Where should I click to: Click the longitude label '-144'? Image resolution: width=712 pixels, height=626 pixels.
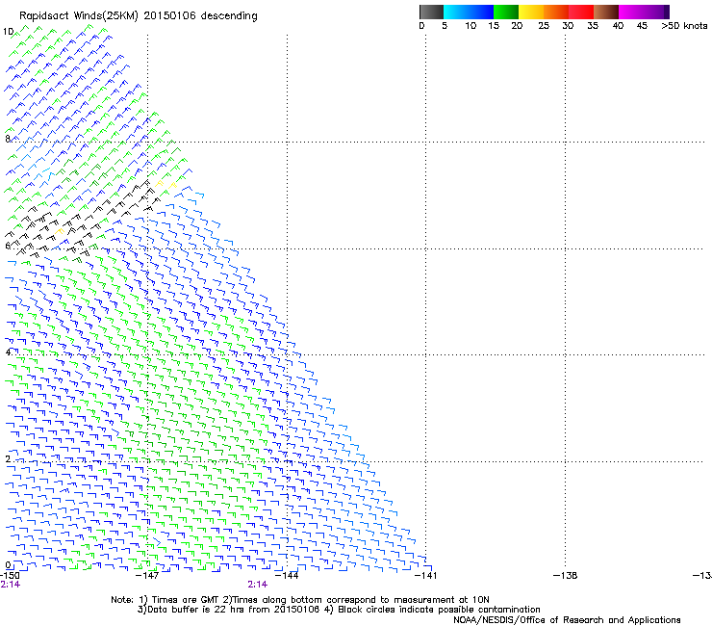click(x=287, y=576)
